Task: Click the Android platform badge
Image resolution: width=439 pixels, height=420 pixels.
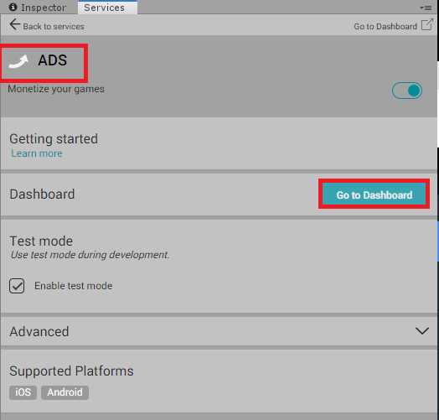Action: tap(65, 392)
